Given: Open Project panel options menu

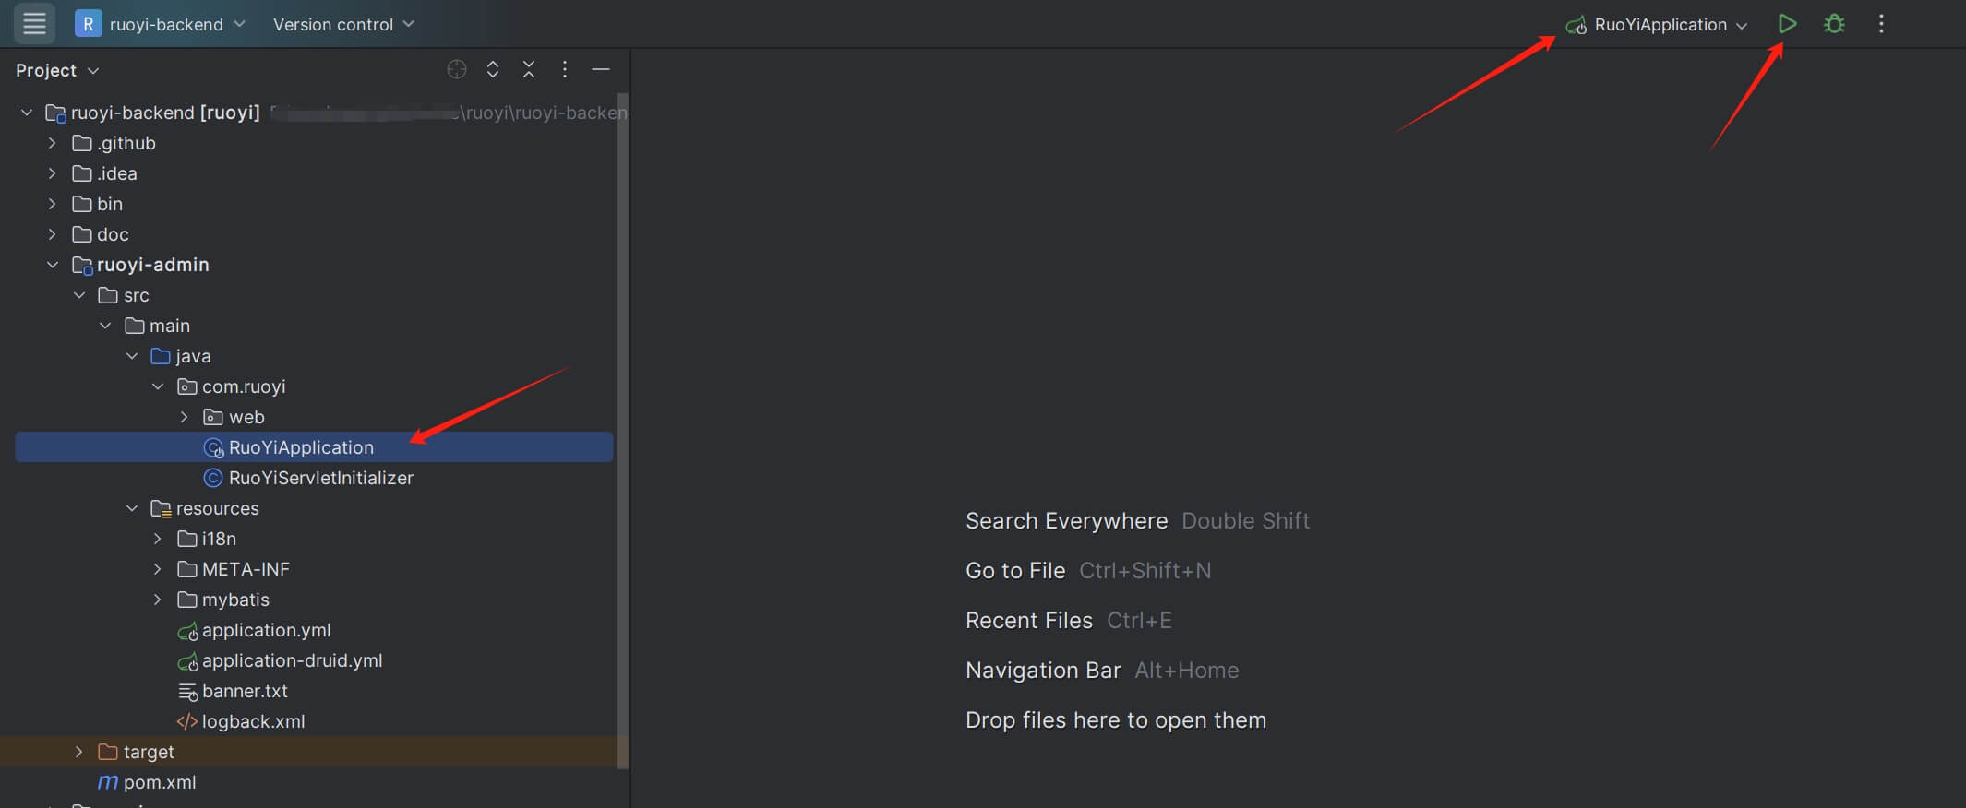Looking at the screenshot, I should [565, 69].
